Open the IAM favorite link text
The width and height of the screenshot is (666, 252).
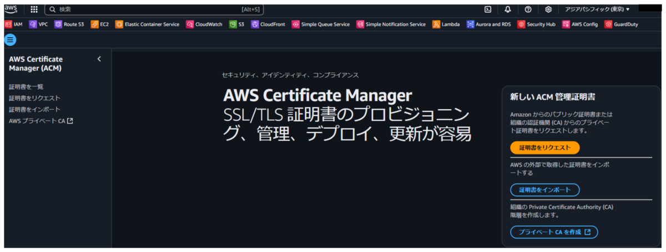click(x=18, y=24)
